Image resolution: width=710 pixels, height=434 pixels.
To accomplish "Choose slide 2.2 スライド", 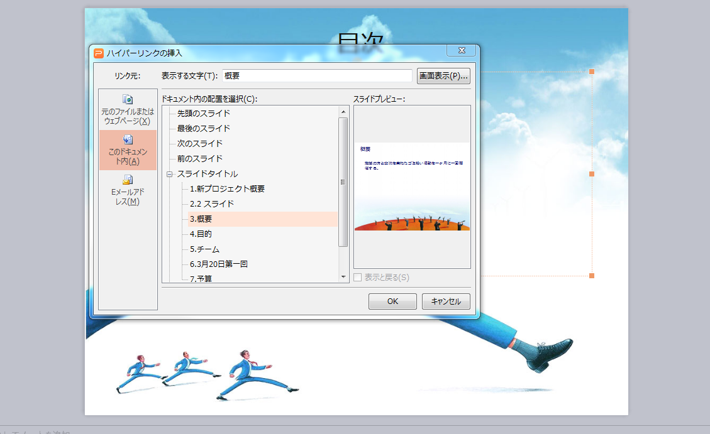I will point(212,204).
